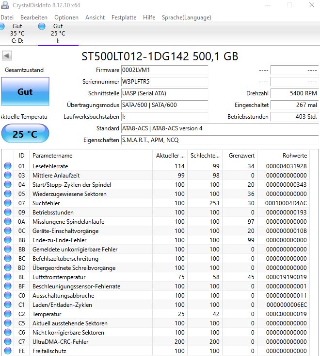Click status orb of UltraDMA-CRC-Fehler row

[x=8, y=342]
